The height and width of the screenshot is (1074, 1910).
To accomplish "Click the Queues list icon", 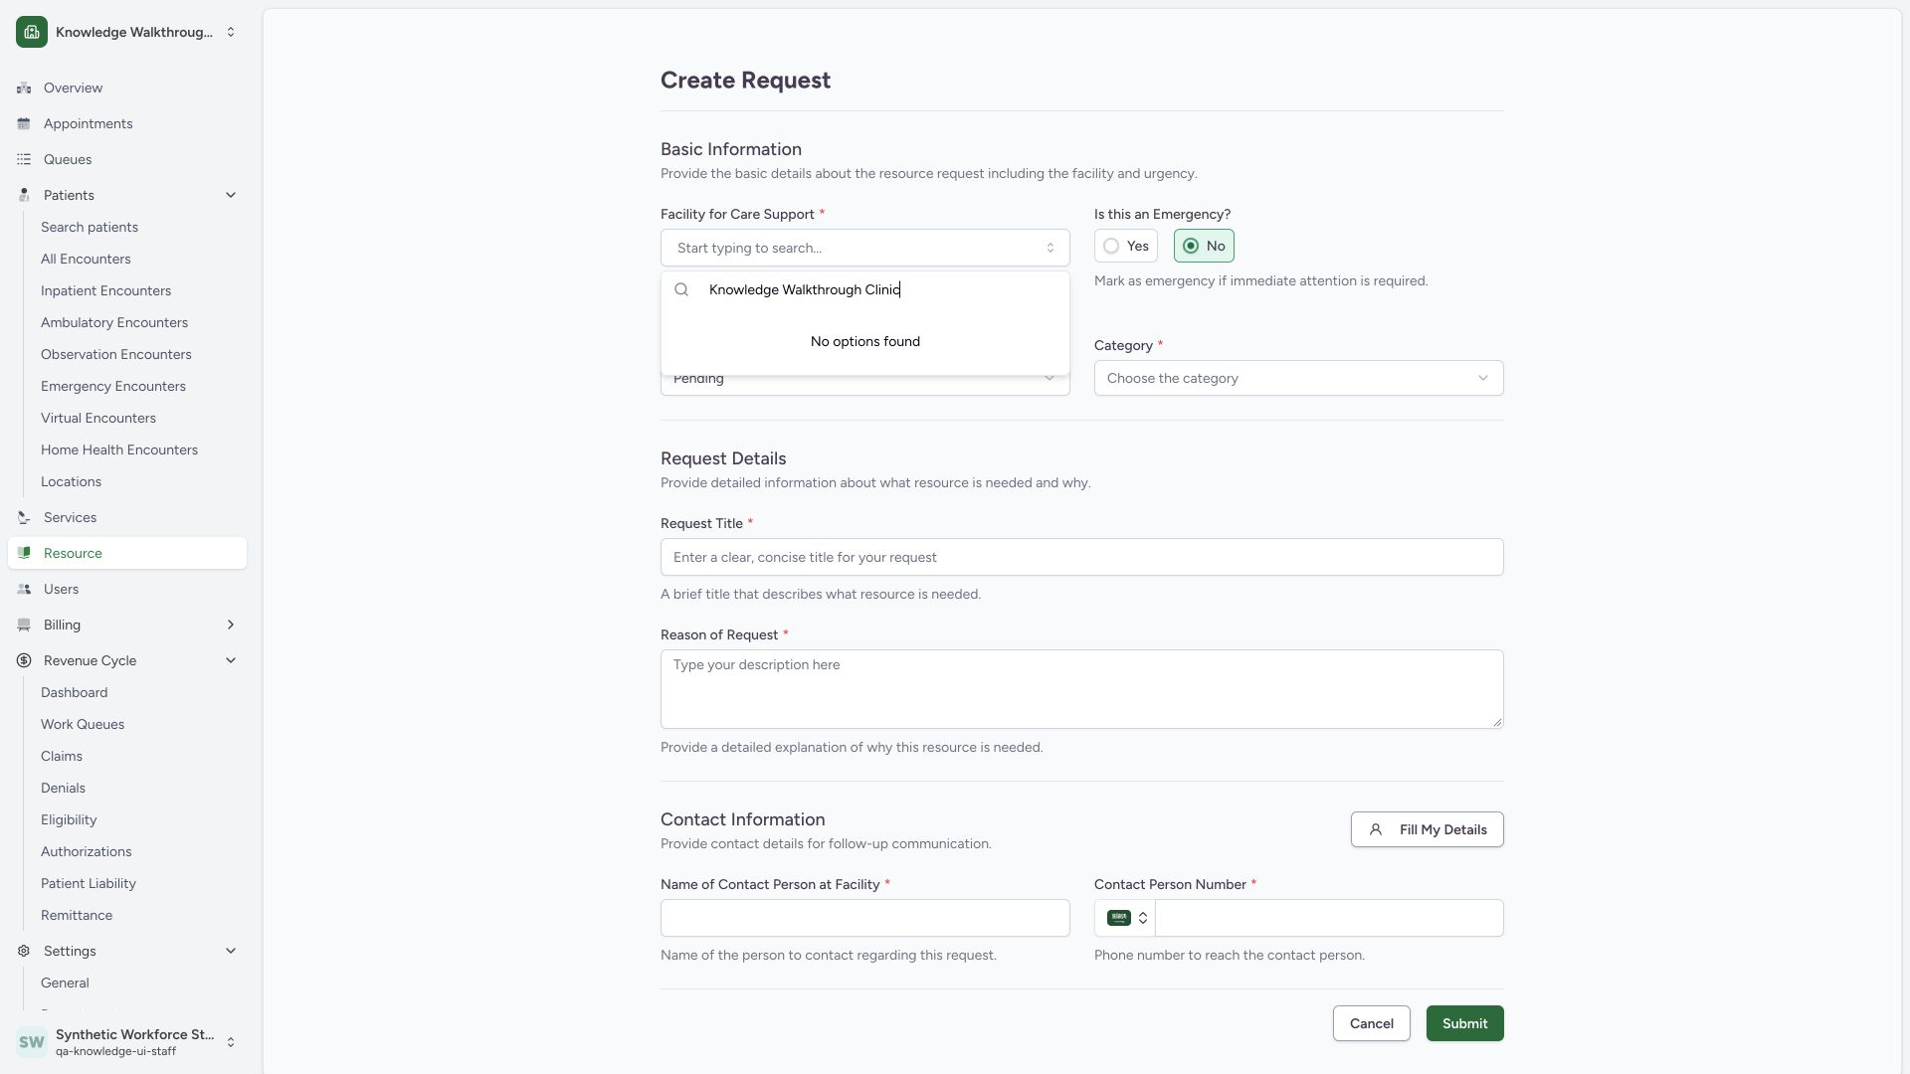I will [24, 159].
